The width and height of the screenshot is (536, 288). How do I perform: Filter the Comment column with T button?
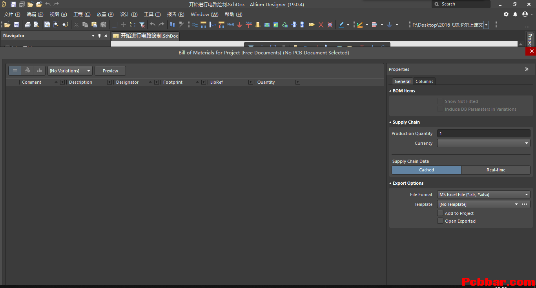tap(62, 82)
